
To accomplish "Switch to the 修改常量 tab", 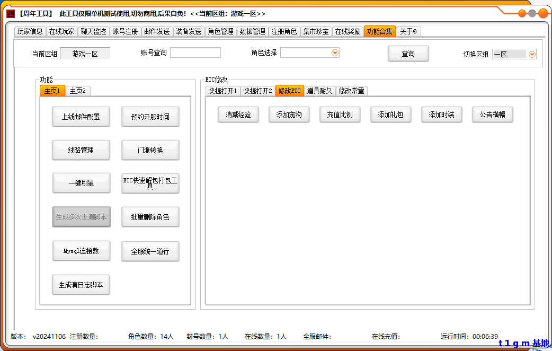I will pos(351,91).
